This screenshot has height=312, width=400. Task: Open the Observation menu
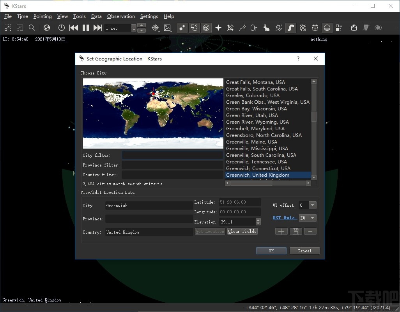pyautogui.click(x=121, y=16)
